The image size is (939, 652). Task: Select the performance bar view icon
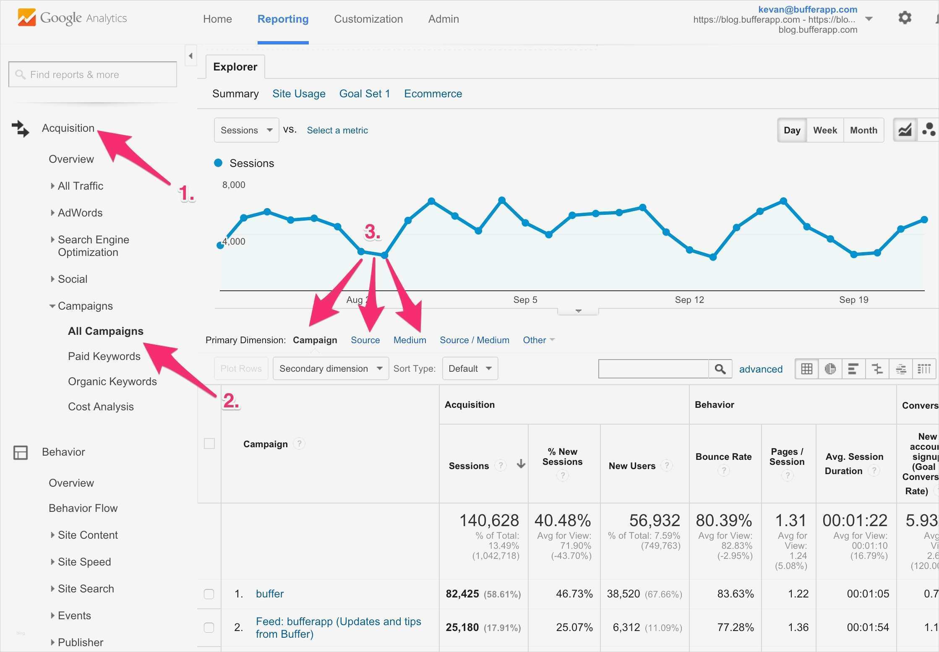853,369
